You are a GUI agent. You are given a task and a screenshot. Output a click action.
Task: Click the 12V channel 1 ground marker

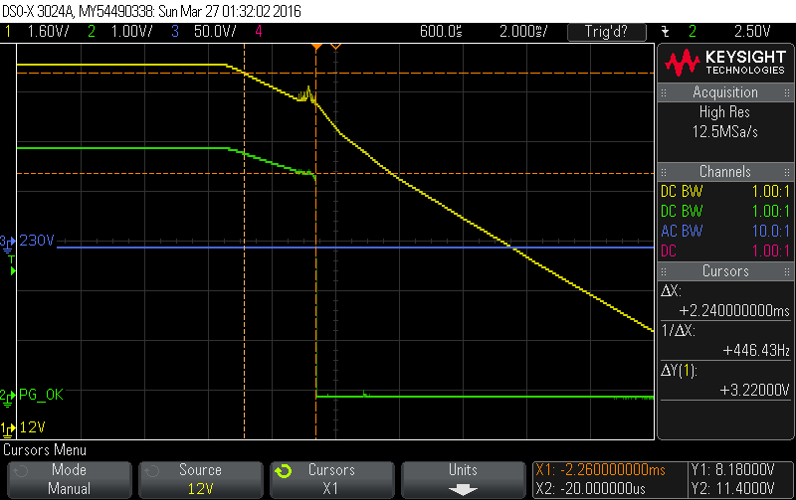coord(23,428)
